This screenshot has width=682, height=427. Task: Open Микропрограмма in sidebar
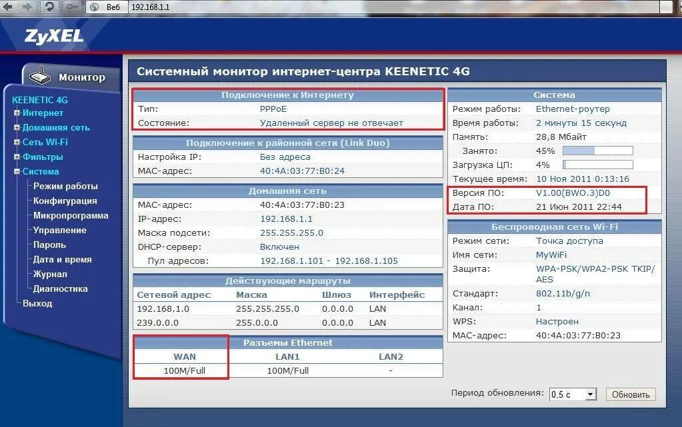71,216
